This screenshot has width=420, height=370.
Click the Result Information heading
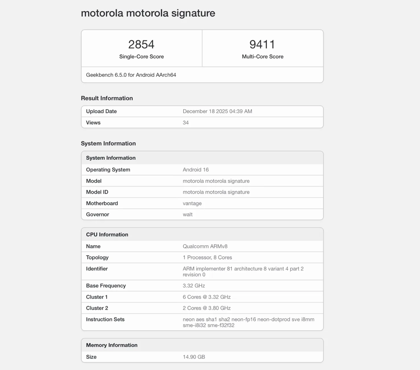(x=107, y=98)
